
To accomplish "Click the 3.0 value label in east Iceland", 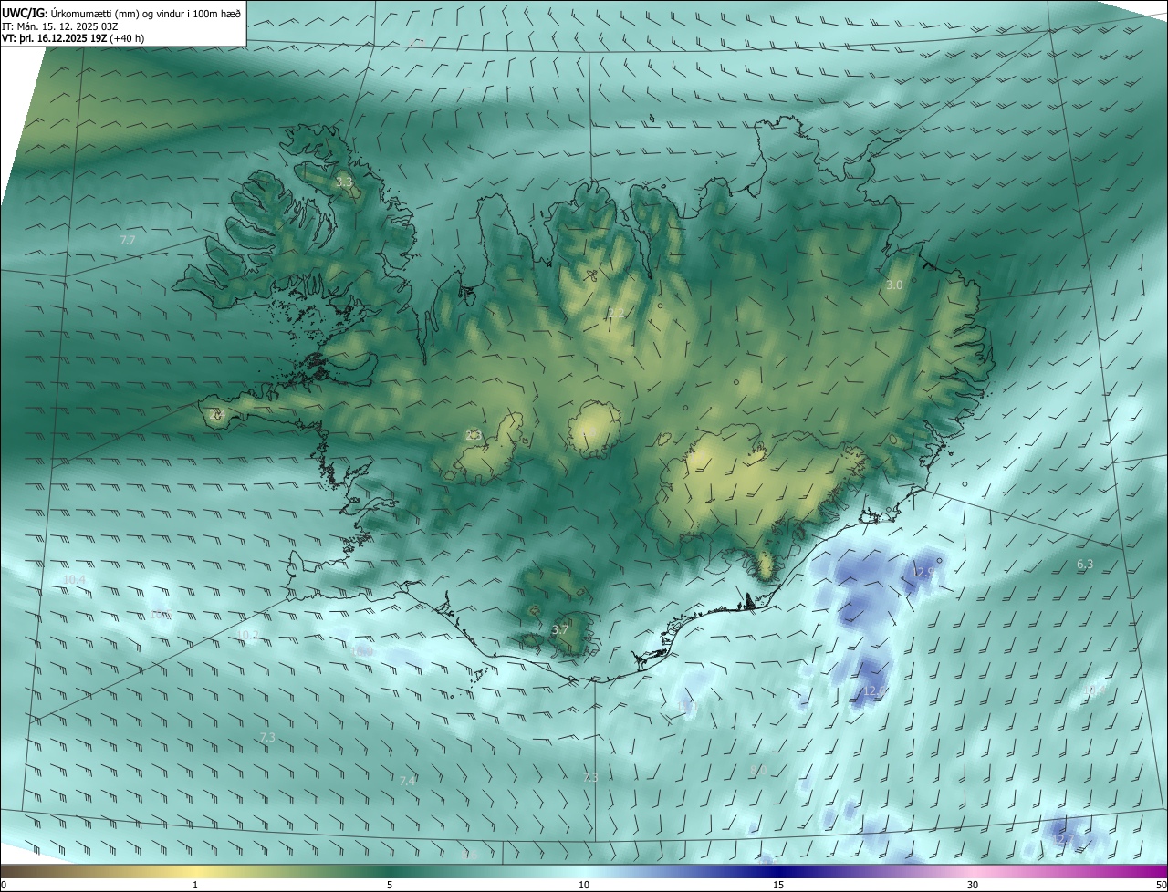I will pos(894,285).
